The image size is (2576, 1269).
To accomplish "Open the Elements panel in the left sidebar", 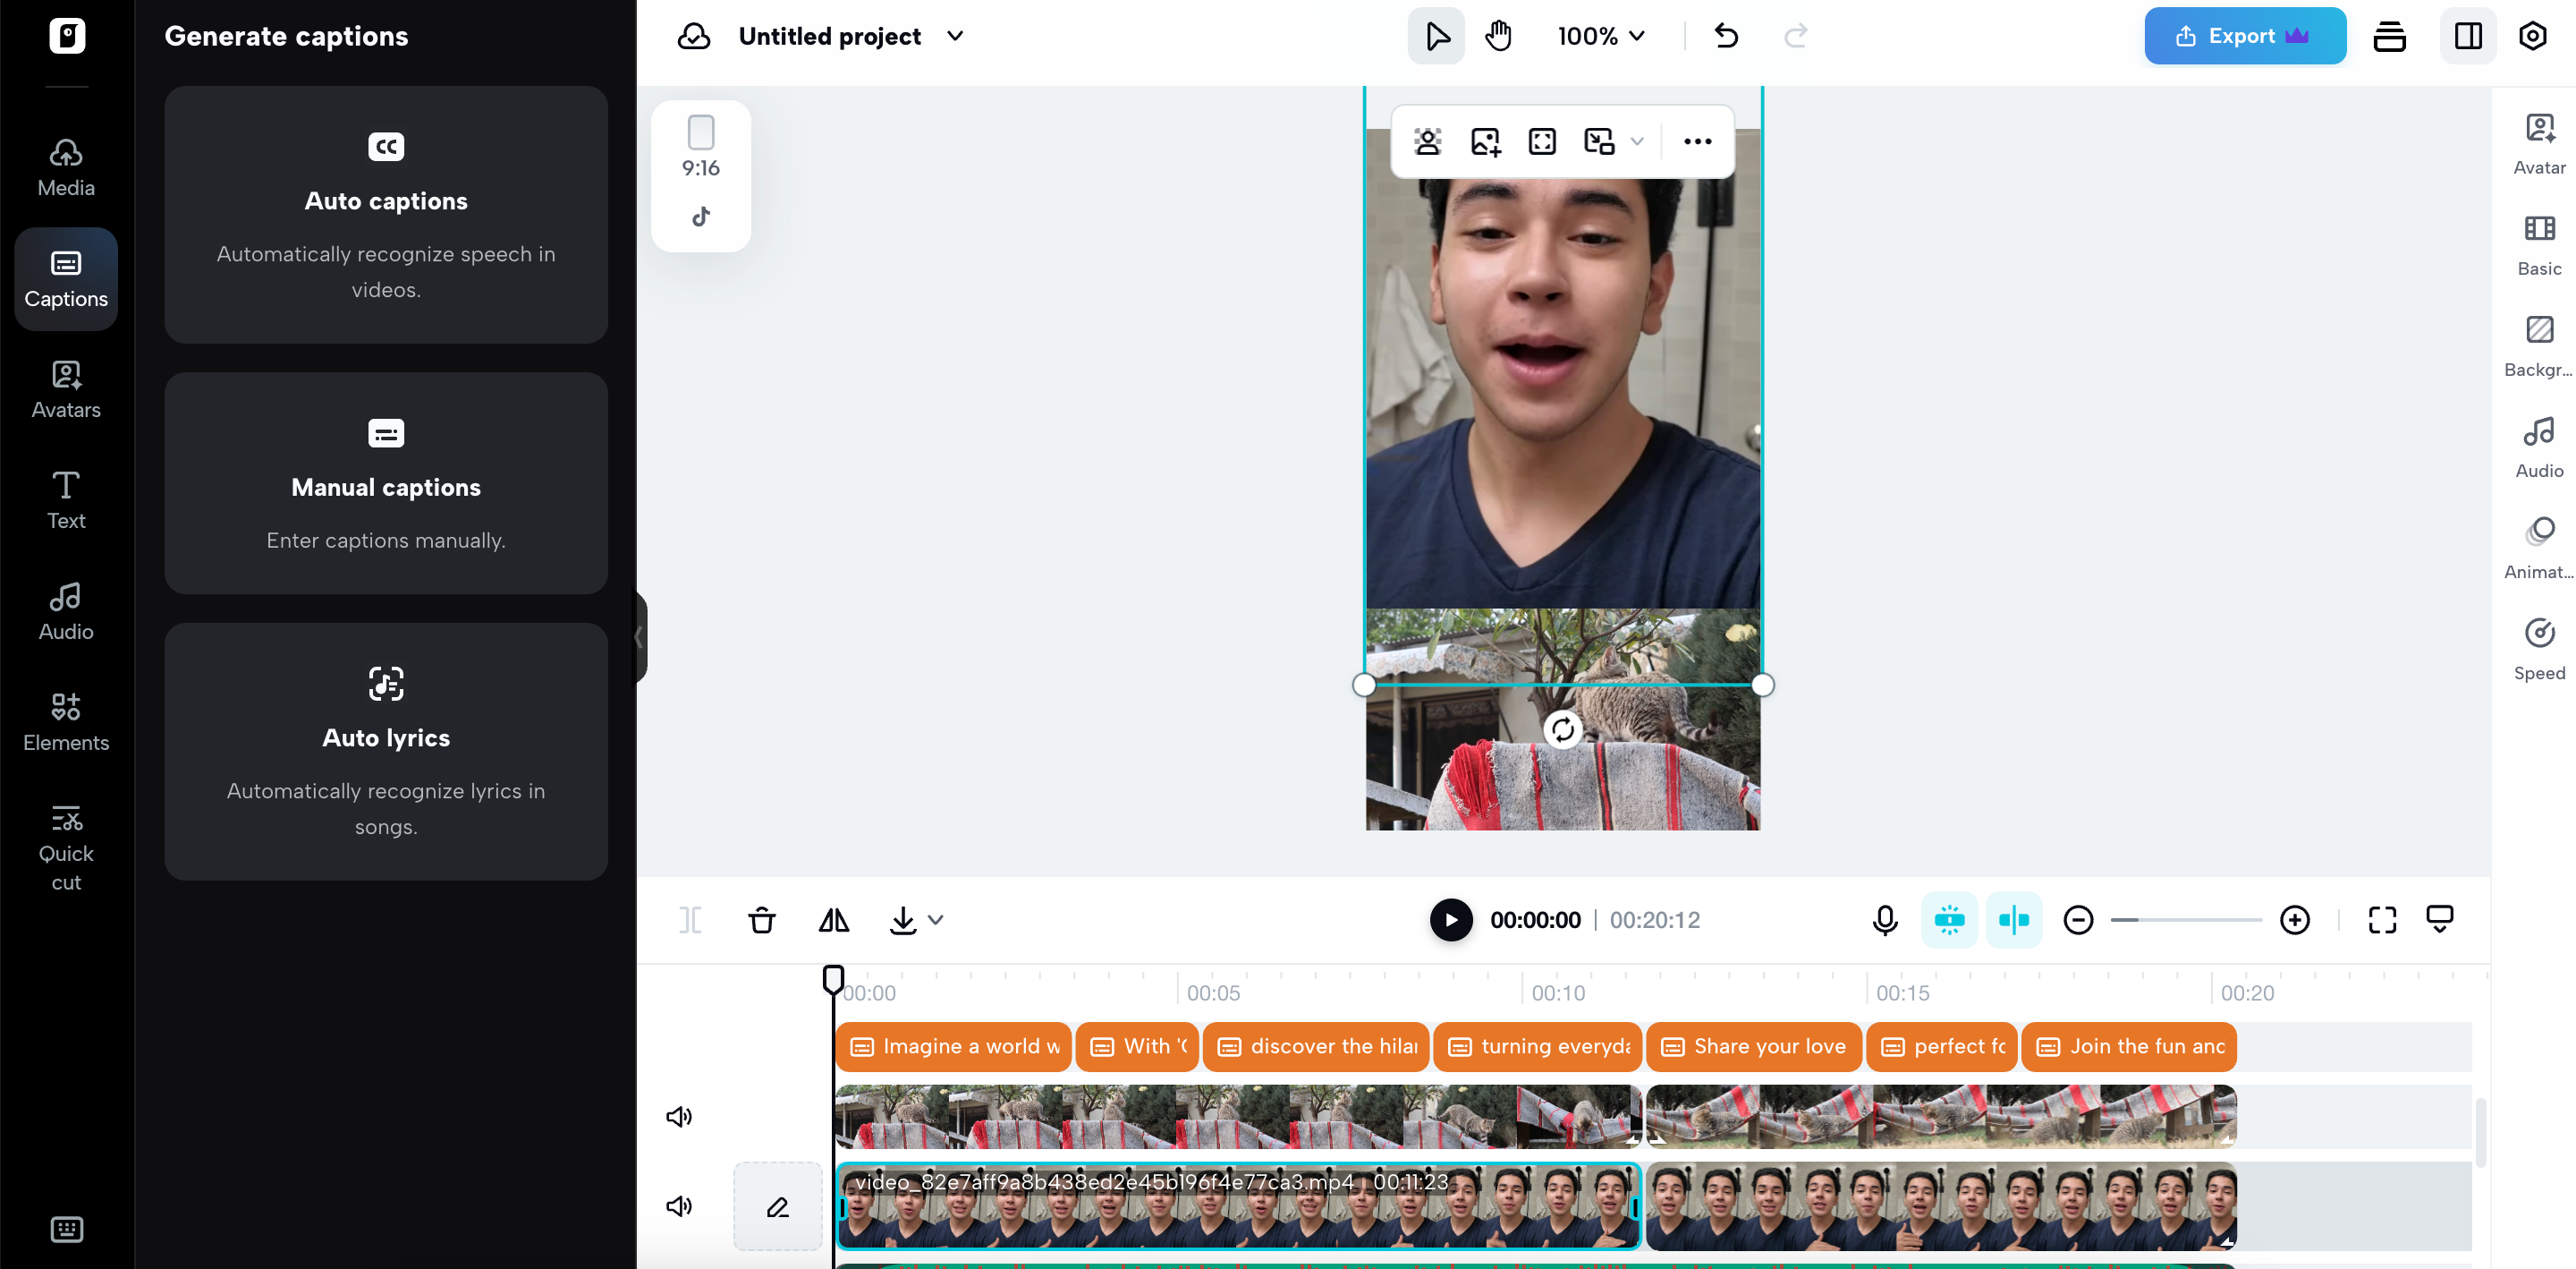I will [66, 720].
